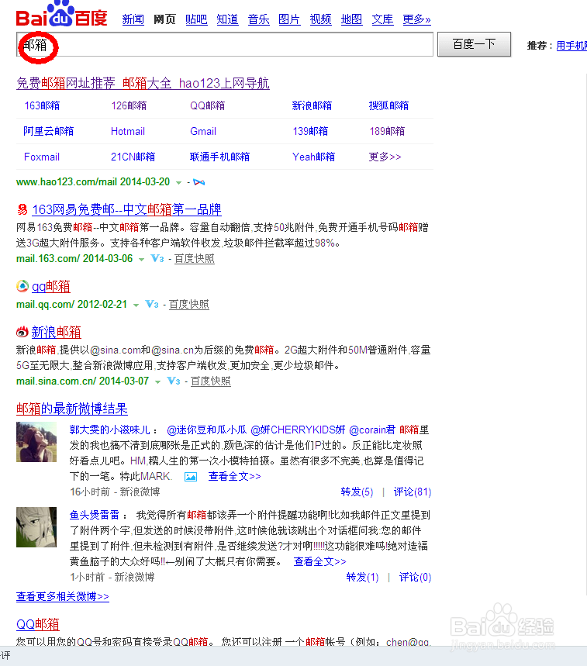This screenshot has height=666, width=587.
Task: Open the 贴吧 tab
Action: coord(196,19)
